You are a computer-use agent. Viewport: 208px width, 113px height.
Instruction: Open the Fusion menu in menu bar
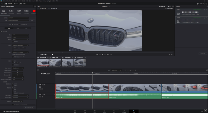point(41,1)
